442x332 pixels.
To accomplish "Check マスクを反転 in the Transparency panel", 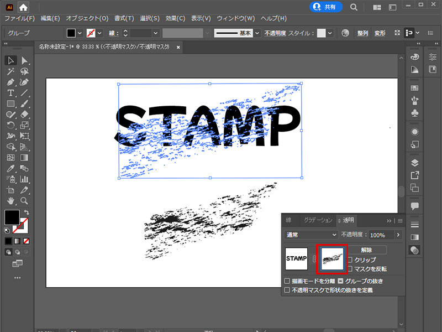I will point(350,268).
